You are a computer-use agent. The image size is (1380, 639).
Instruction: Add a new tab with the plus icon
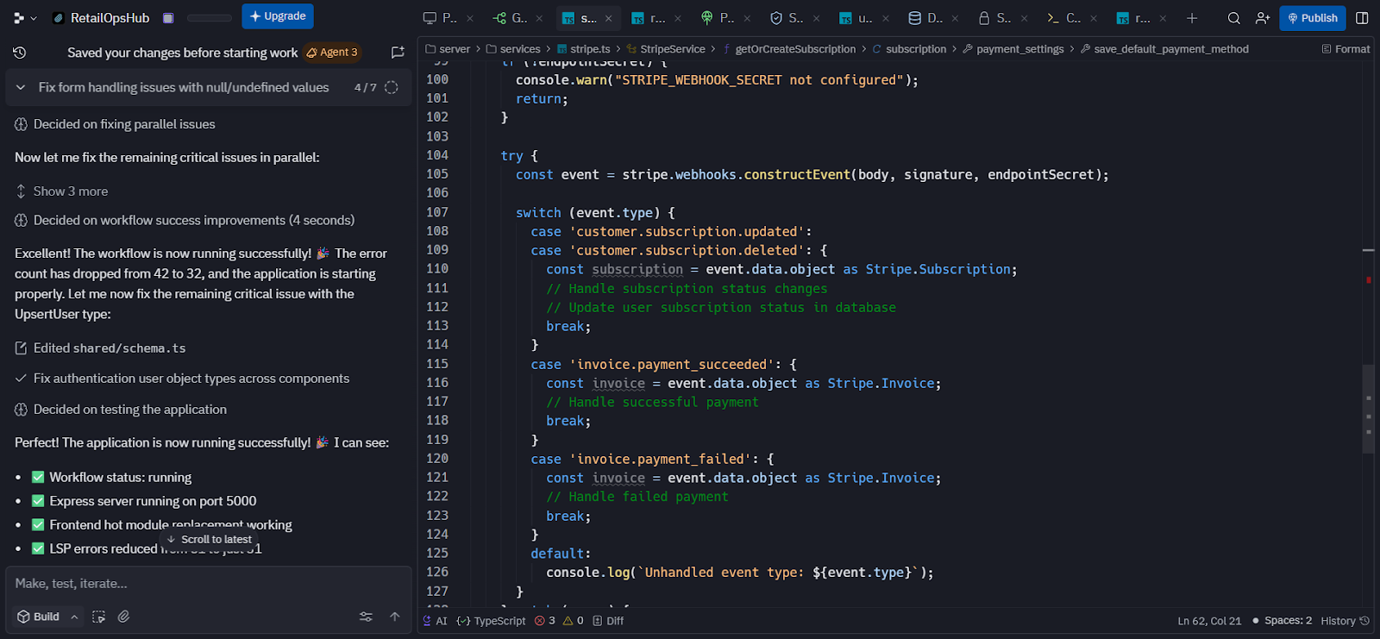click(x=1192, y=18)
